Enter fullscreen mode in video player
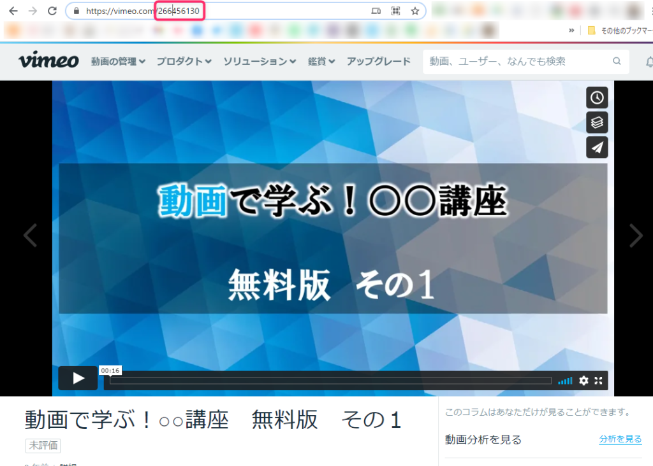This screenshot has height=466, width=653. 599,381
